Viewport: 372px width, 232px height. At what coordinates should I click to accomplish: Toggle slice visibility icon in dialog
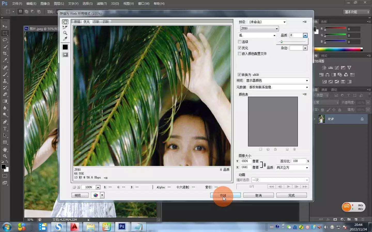[65, 55]
